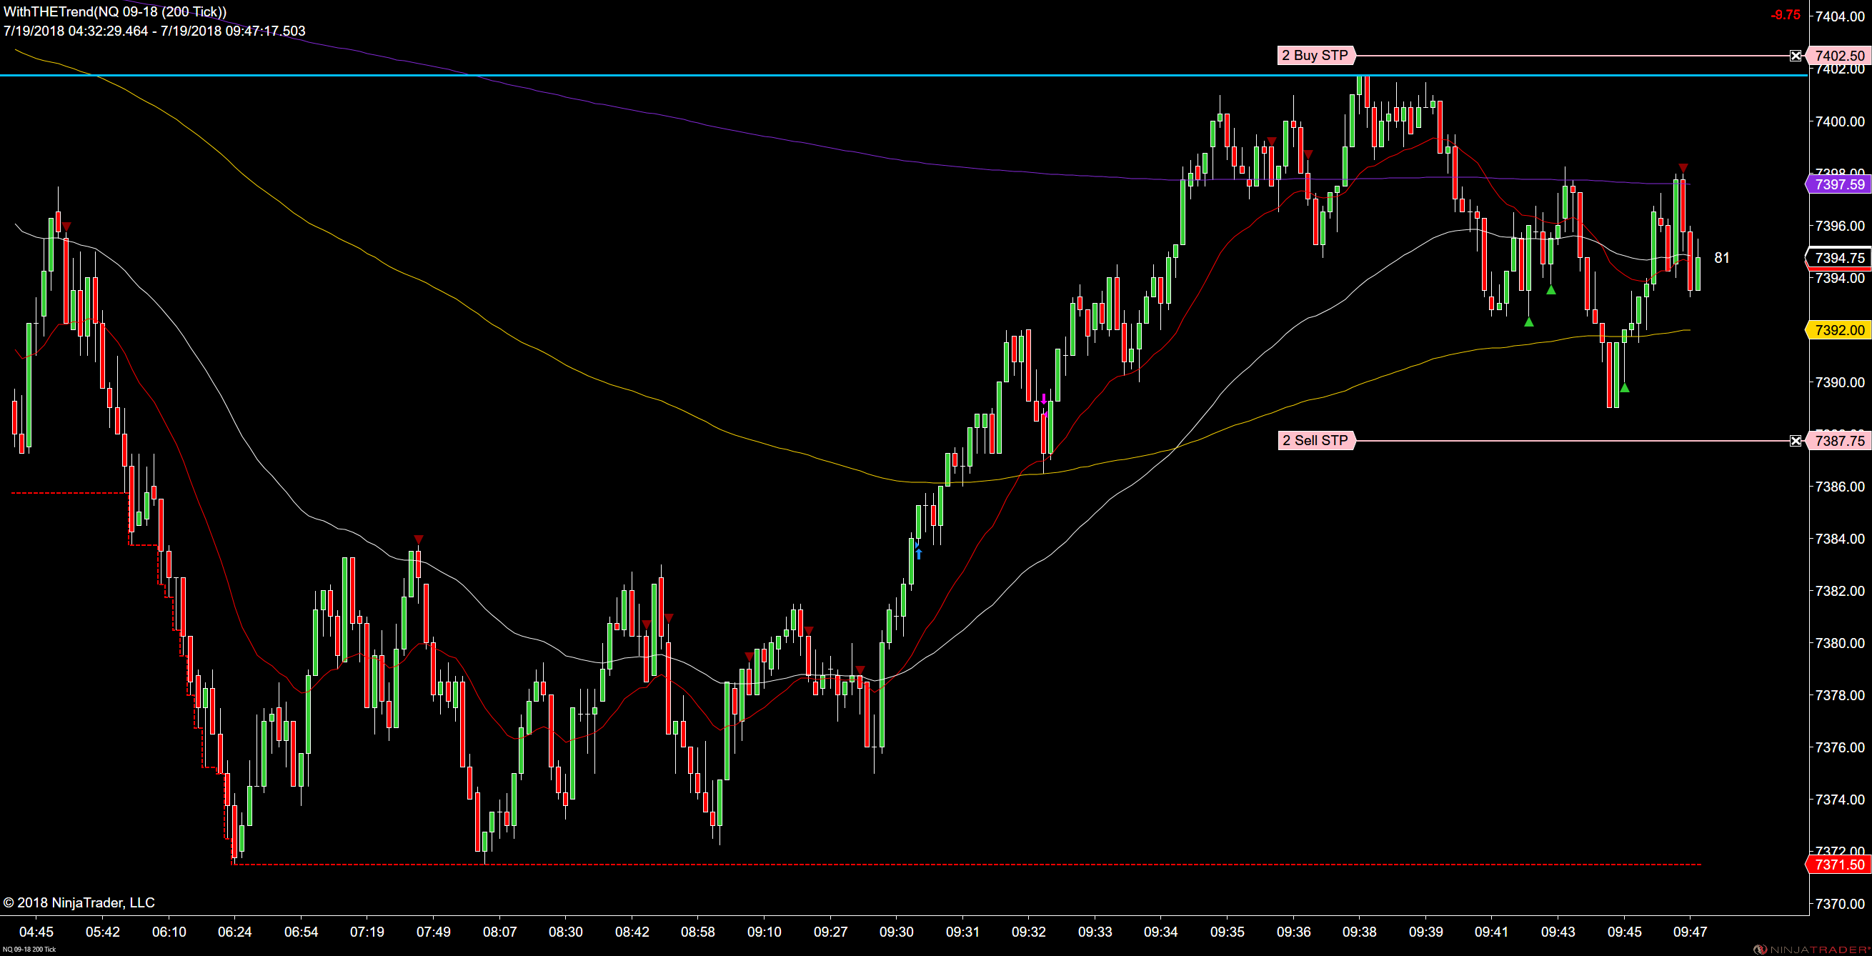The height and width of the screenshot is (956, 1872).
Task: Open the NQ 09-18 200 Tick chart tab
Action: pos(29,950)
